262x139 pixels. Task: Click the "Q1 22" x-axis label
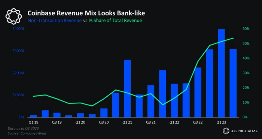coord(174,123)
